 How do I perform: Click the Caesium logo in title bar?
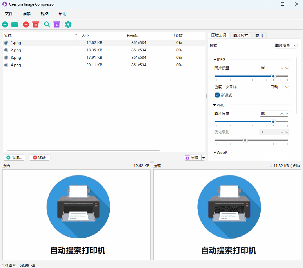(4, 4)
